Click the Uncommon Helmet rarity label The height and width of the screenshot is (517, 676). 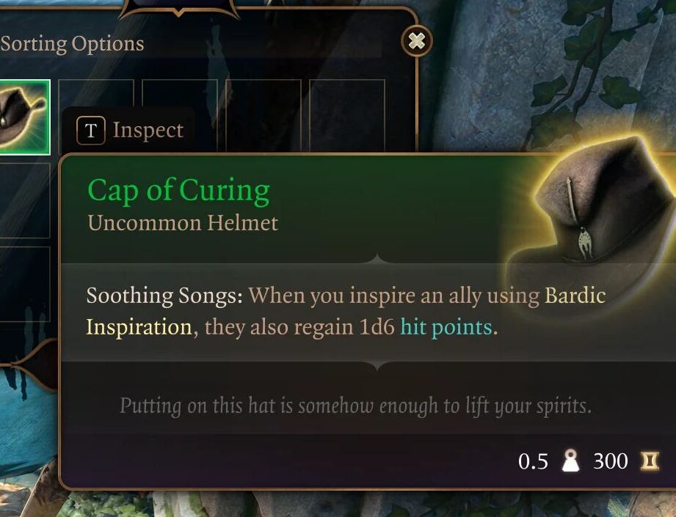pos(183,223)
